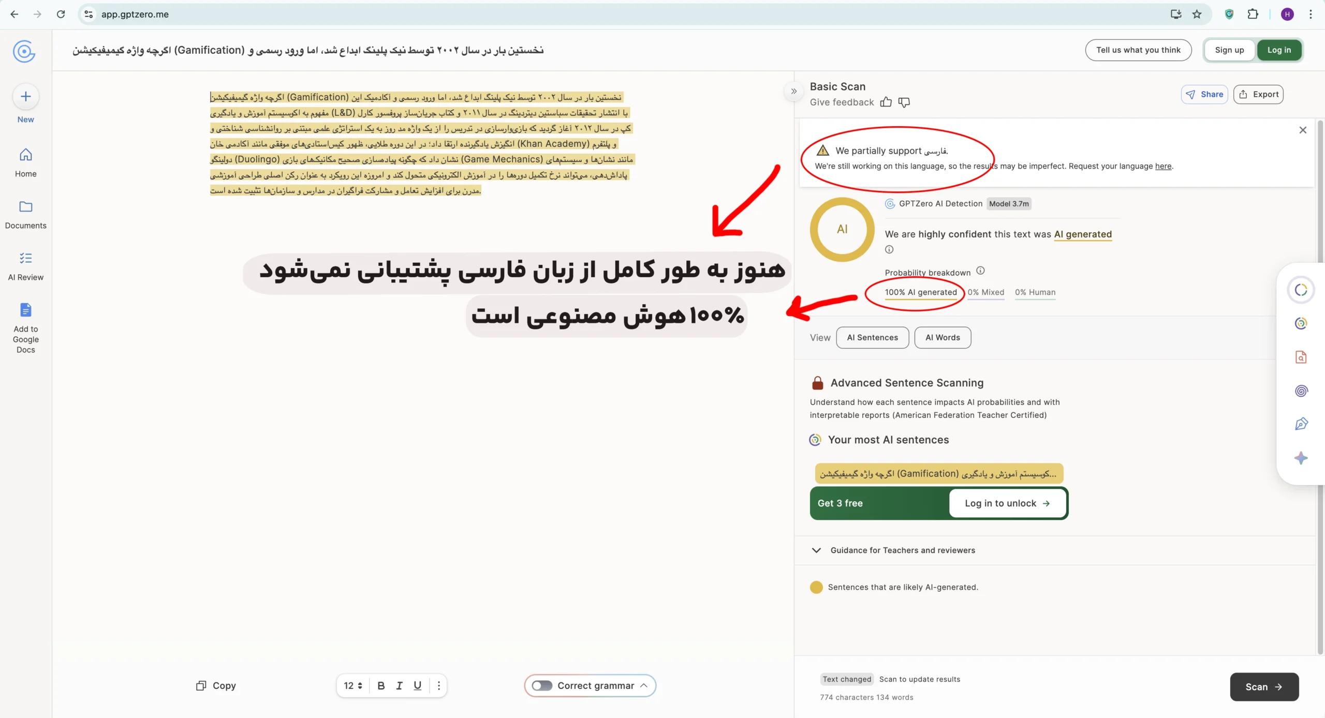Collapse the Correct grammar options chevron
This screenshot has width=1325, height=718.
tap(644, 685)
